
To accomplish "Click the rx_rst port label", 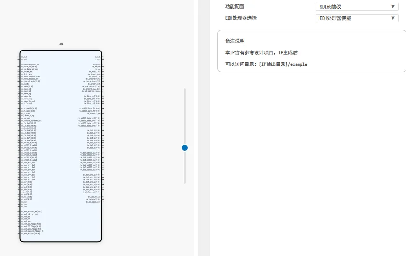I will click(x=24, y=59).
